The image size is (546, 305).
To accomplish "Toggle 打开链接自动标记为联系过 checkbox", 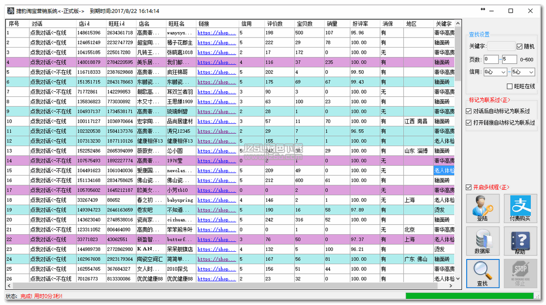I will tap(469, 123).
